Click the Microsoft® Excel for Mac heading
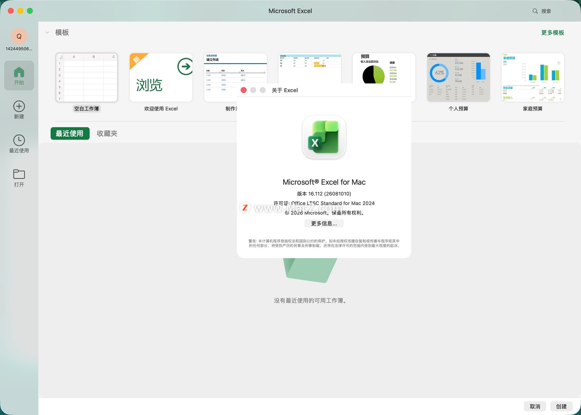The width and height of the screenshot is (581, 415). [x=324, y=182]
